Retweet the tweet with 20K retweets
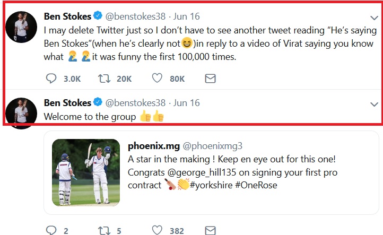 105,79
